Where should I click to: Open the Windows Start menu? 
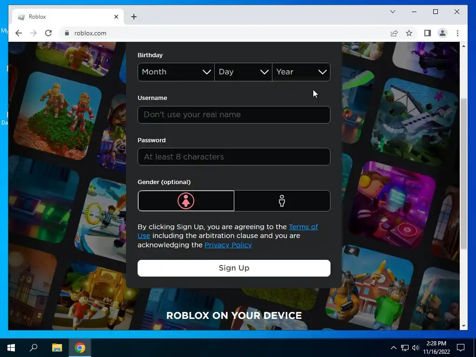pyautogui.click(x=11, y=348)
